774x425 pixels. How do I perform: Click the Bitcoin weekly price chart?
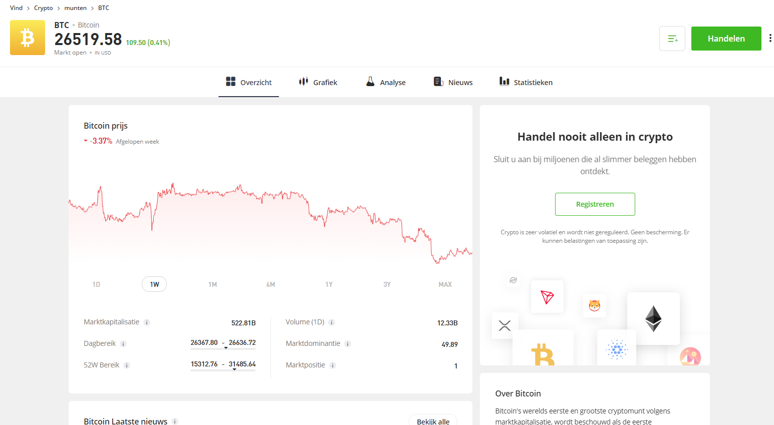pos(271,223)
